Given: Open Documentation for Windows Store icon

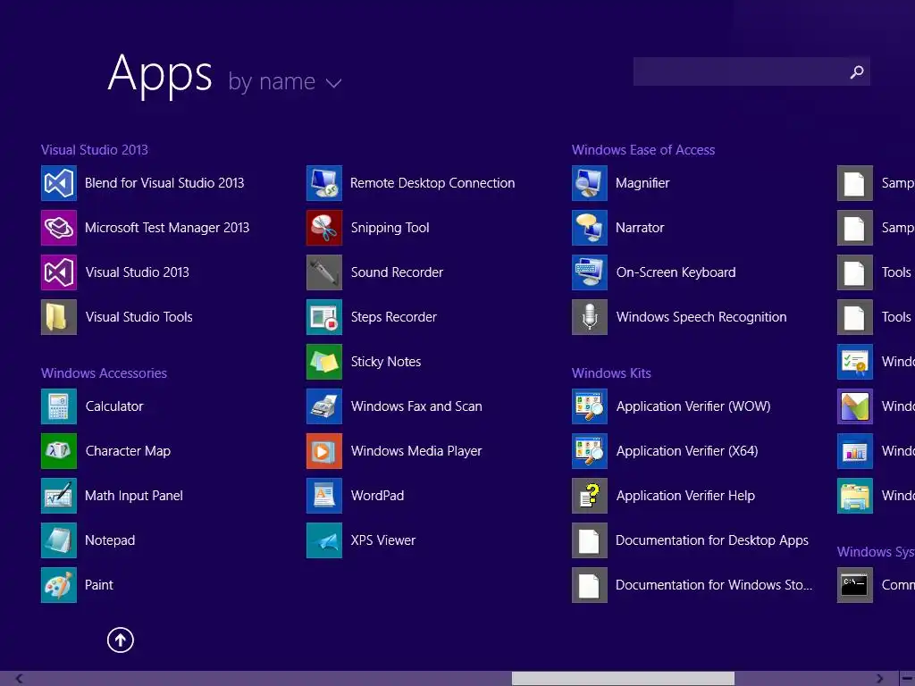Looking at the screenshot, I should coord(590,585).
